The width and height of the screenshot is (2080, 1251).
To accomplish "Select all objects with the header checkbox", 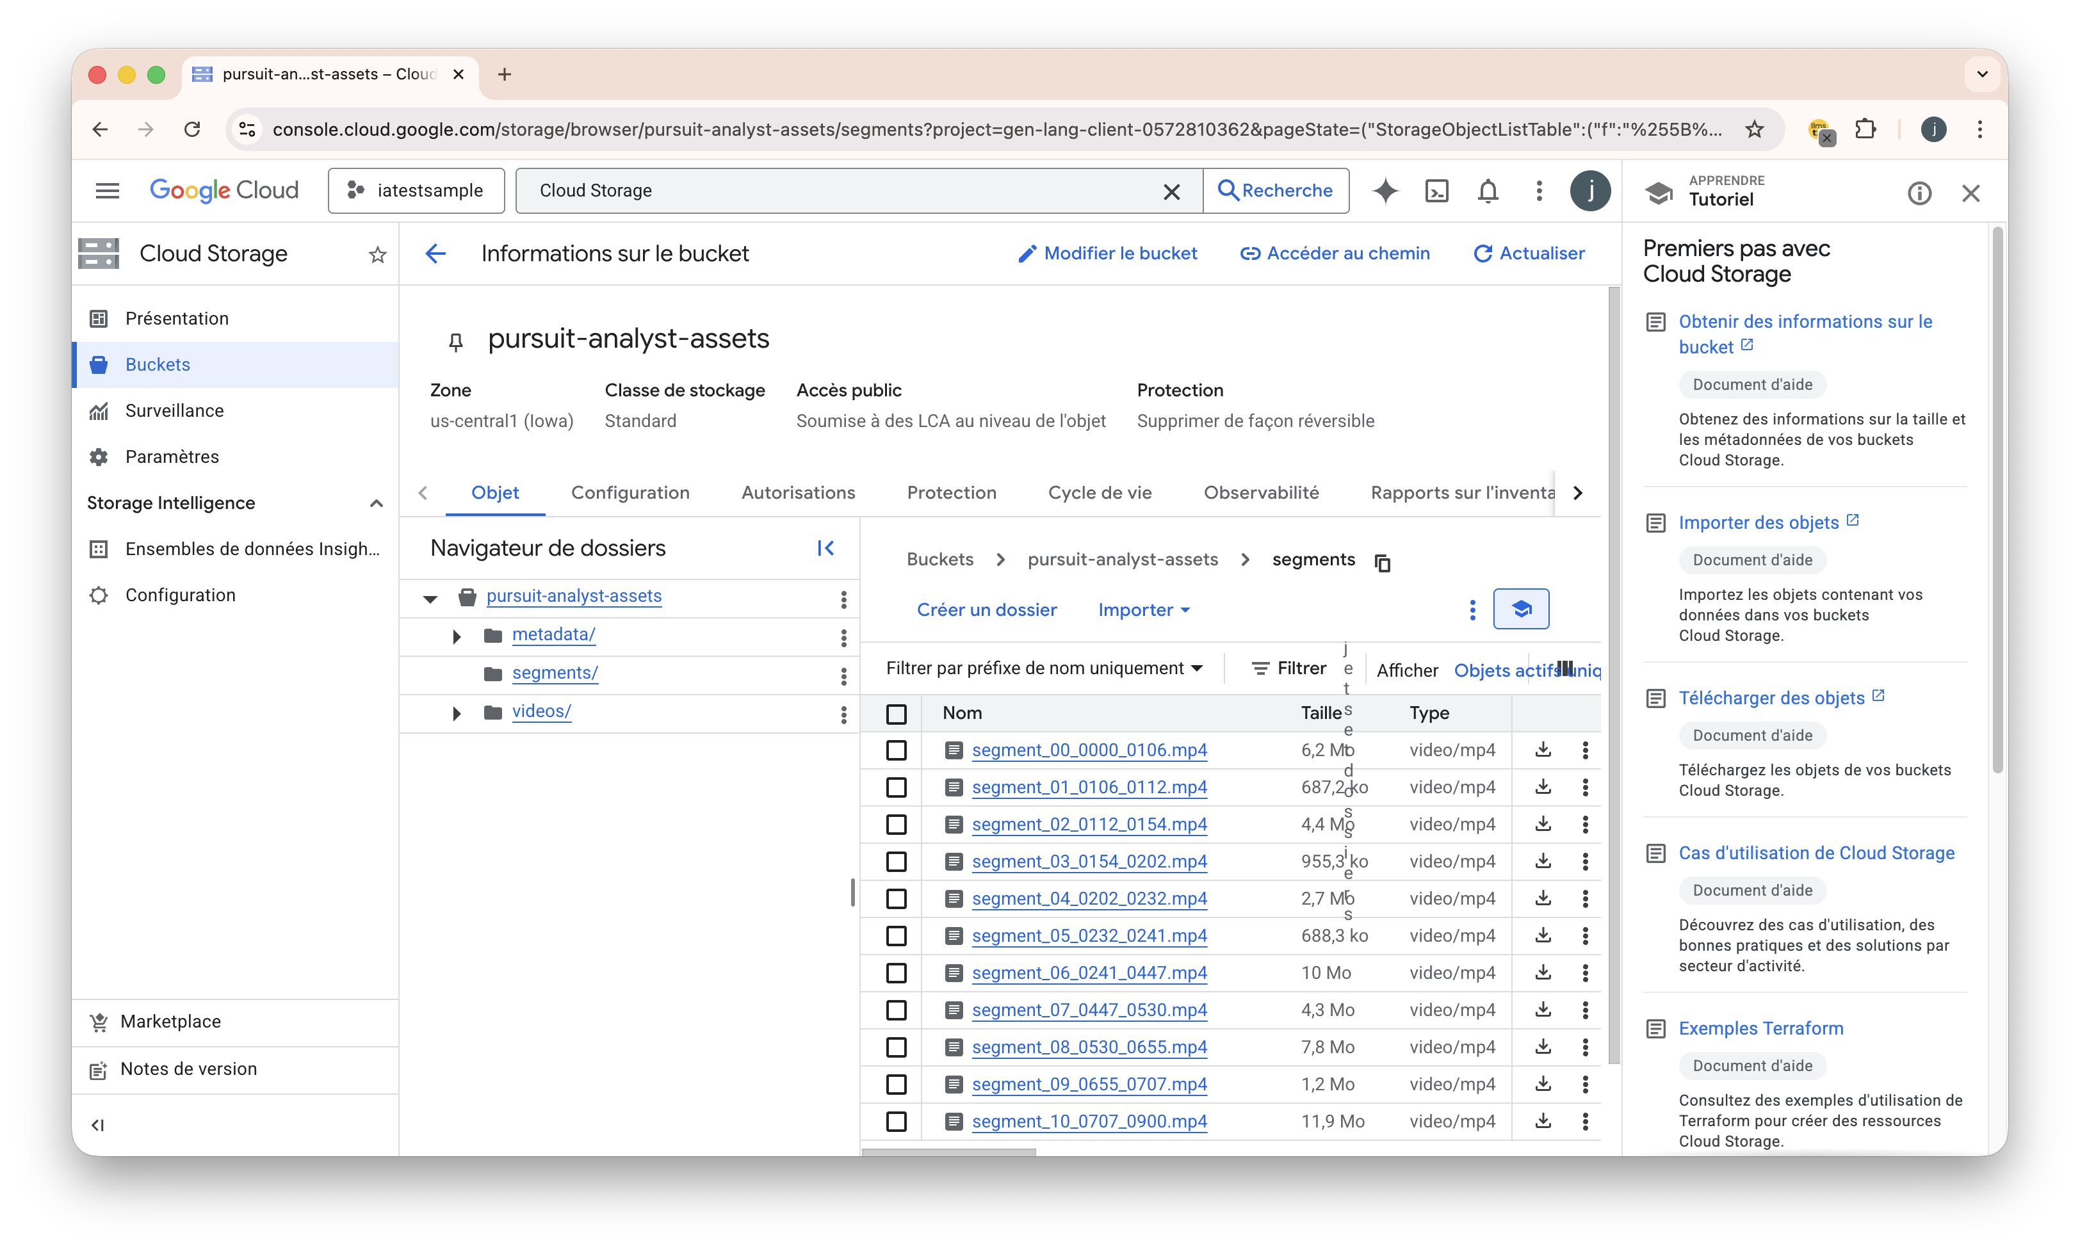I will 897,714.
